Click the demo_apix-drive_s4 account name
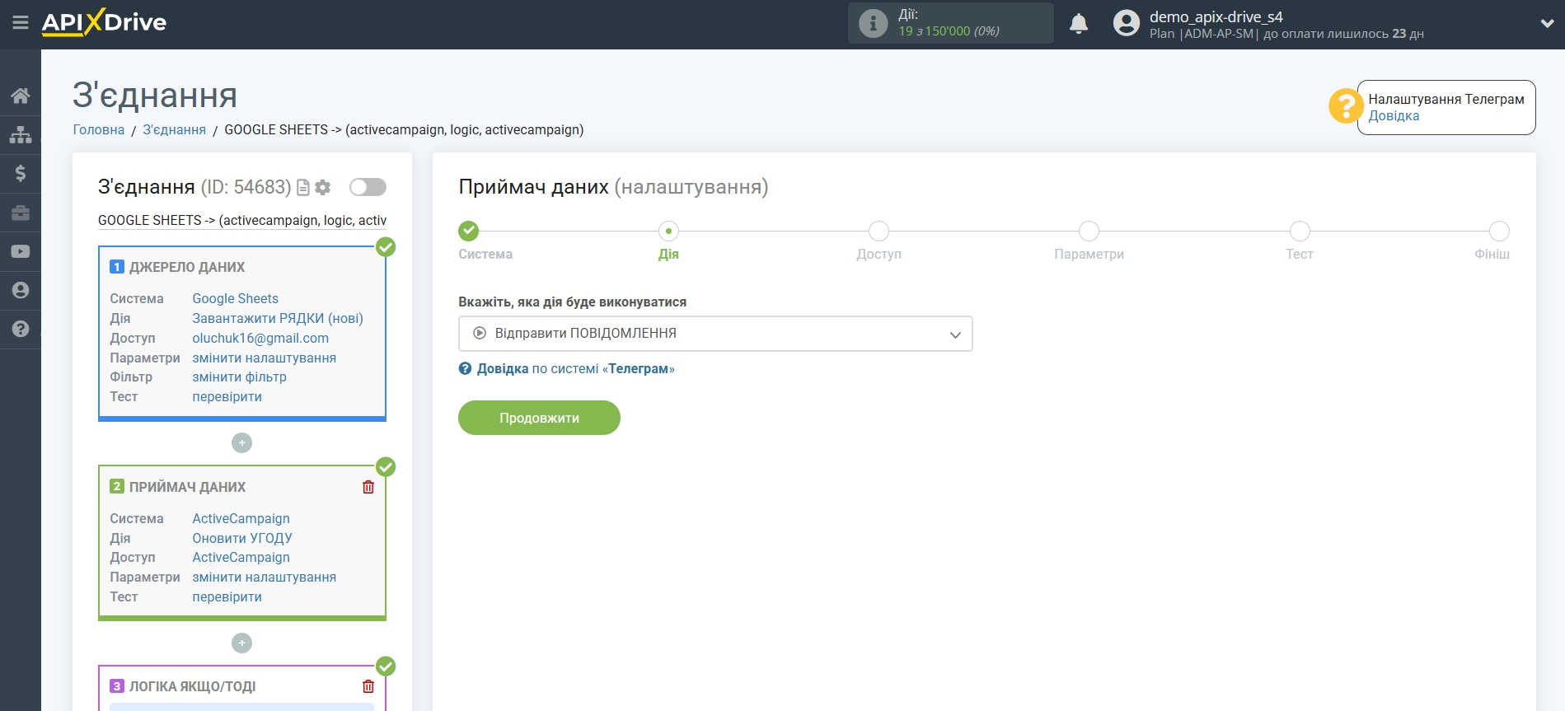The height and width of the screenshot is (711, 1565). [1216, 16]
